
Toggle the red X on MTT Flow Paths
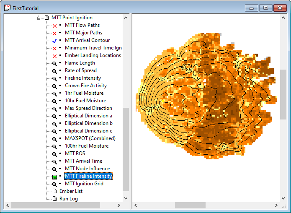click(x=54, y=26)
